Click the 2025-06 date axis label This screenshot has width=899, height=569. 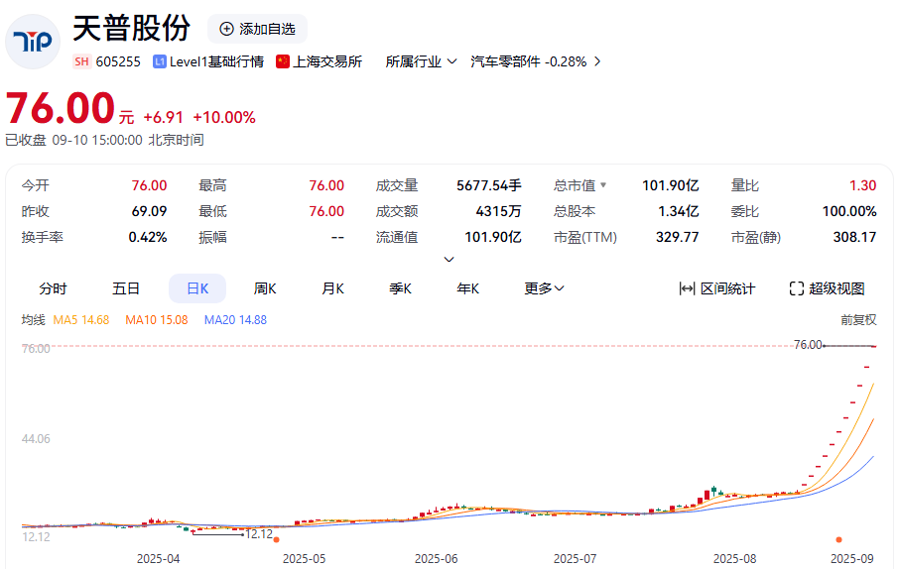pyautogui.click(x=437, y=559)
